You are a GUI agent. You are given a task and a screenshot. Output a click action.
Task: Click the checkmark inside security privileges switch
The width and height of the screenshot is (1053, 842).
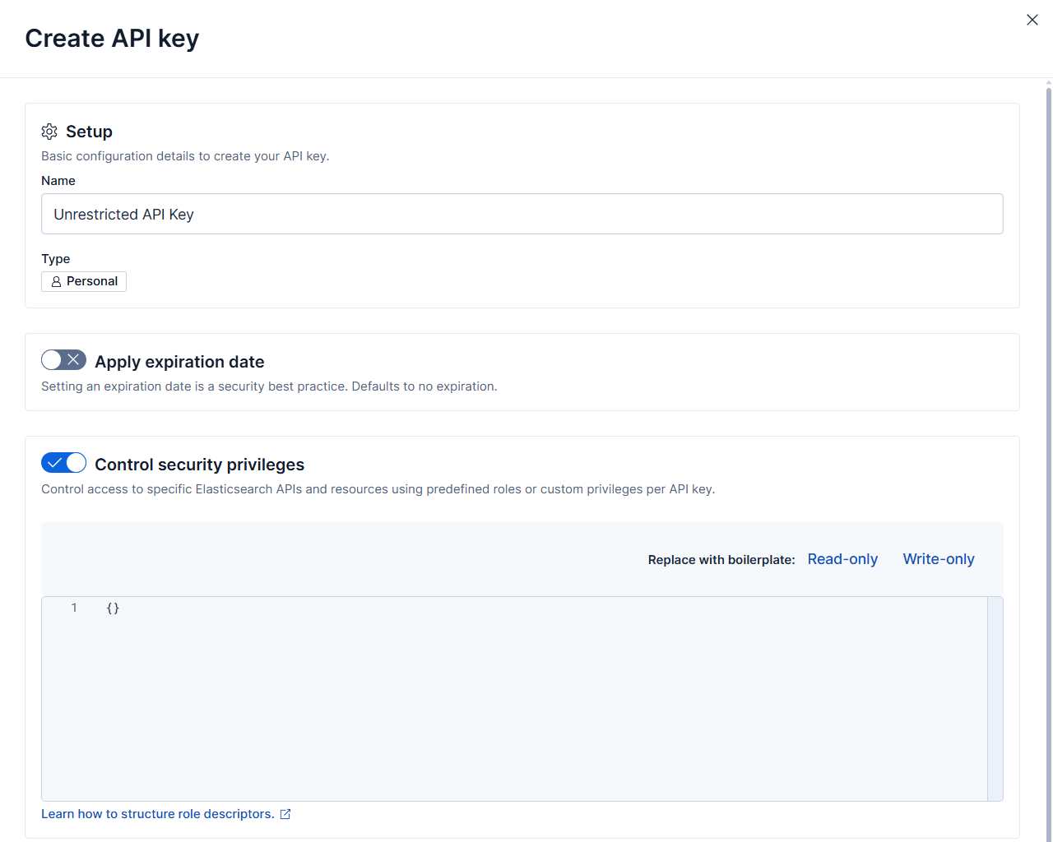point(54,462)
